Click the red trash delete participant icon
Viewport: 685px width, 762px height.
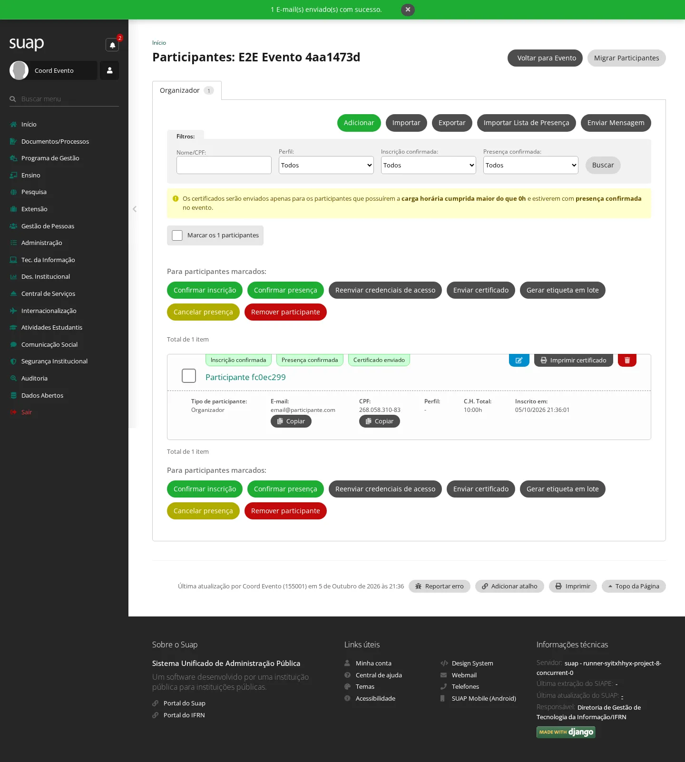tap(627, 360)
